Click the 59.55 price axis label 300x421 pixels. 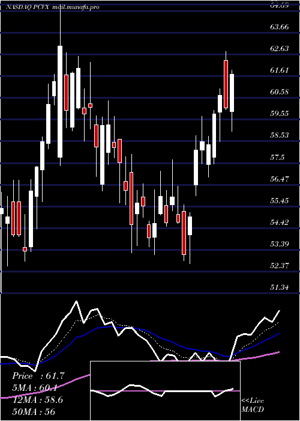(x=280, y=114)
